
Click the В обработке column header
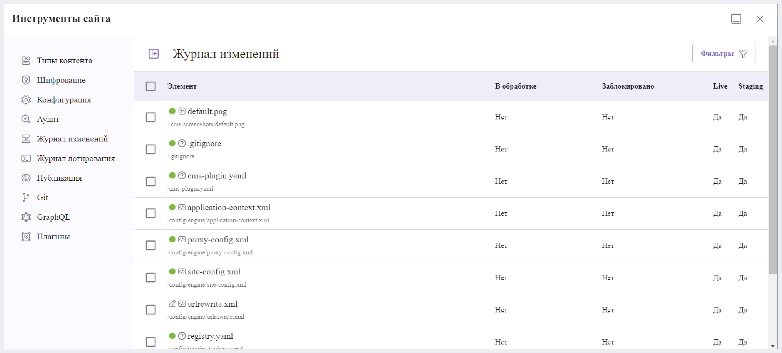[x=515, y=86]
